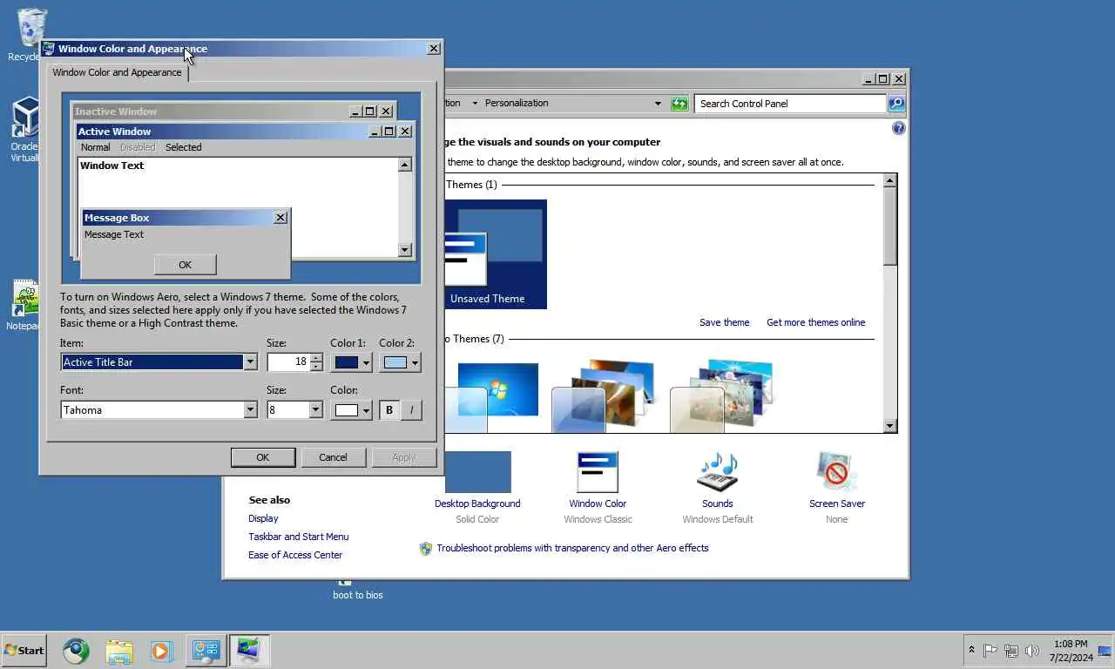Click Normal in the preview menu
This screenshot has width=1115, height=669.
coord(96,147)
